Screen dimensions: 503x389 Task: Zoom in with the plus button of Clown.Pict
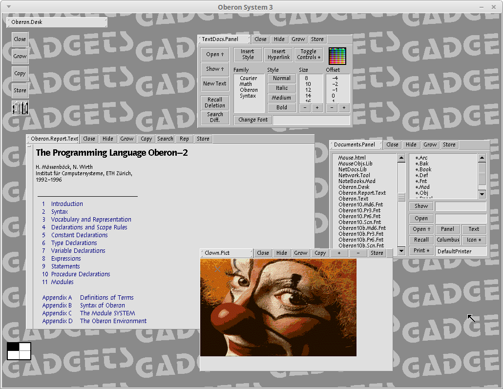339,253
